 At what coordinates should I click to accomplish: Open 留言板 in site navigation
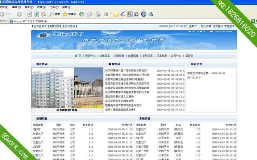pos(189,56)
